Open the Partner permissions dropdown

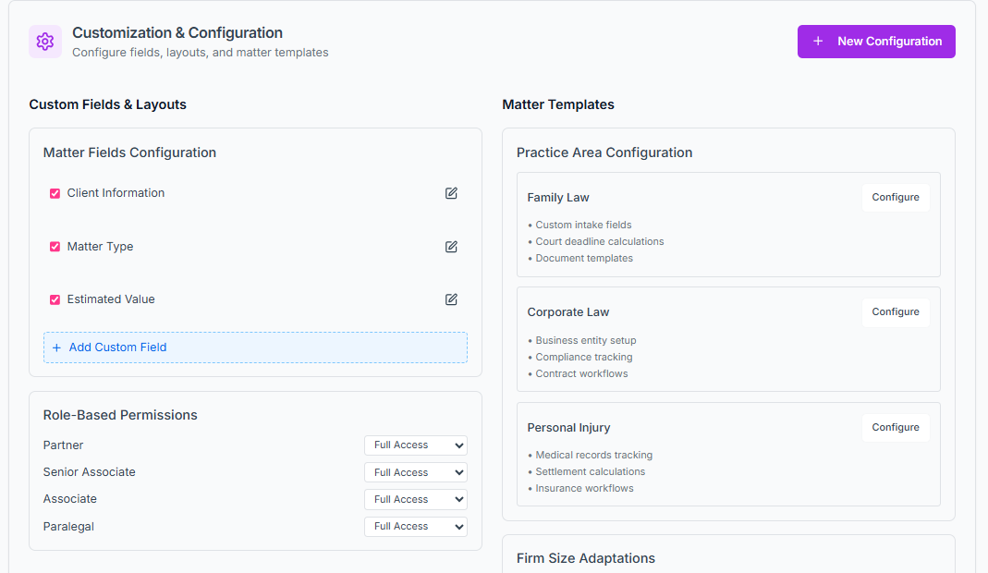click(x=415, y=445)
